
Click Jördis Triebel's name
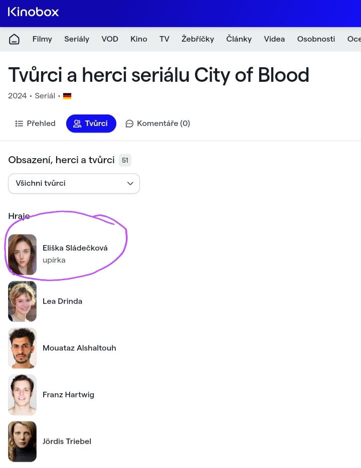coord(67,441)
